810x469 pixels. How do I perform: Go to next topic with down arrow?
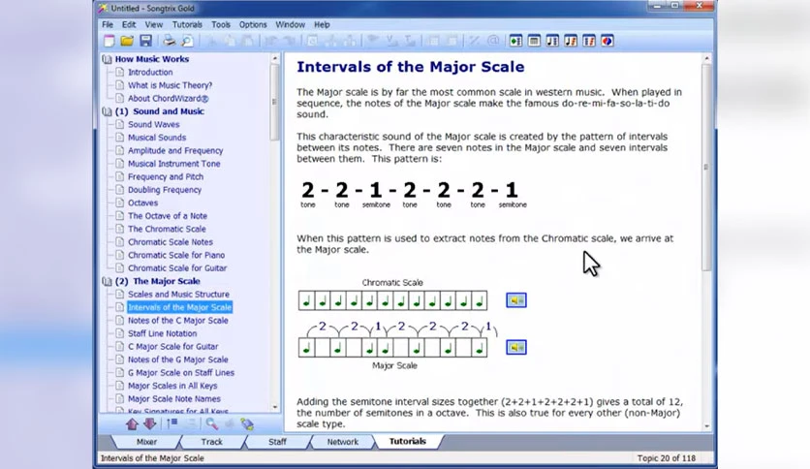tap(150, 424)
